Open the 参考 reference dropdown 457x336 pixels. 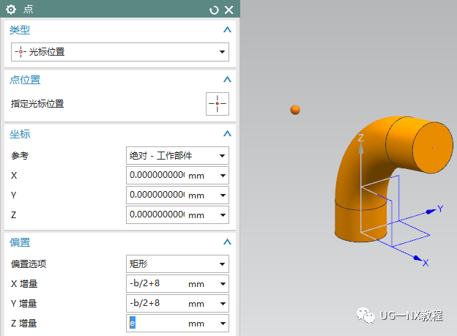pos(177,156)
